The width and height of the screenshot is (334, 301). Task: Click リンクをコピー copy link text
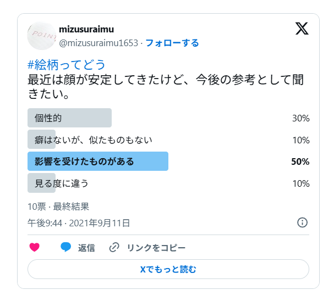(156, 248)
